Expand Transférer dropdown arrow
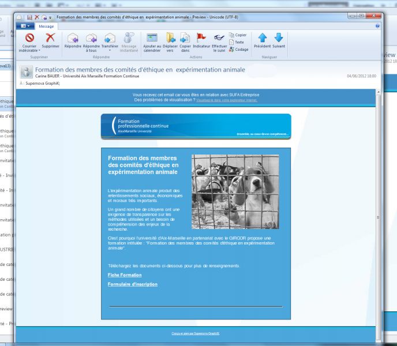397x346 pixels. pos(110,50)
